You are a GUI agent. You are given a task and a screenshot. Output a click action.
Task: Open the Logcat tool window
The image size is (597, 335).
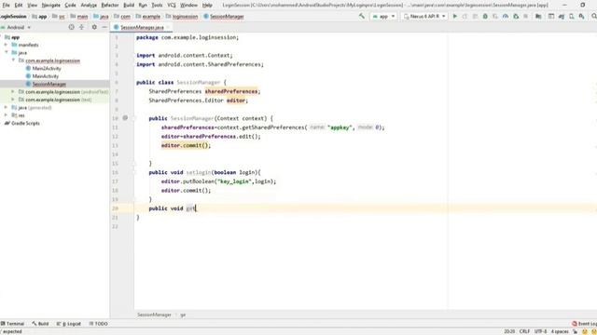pos(69,324)
